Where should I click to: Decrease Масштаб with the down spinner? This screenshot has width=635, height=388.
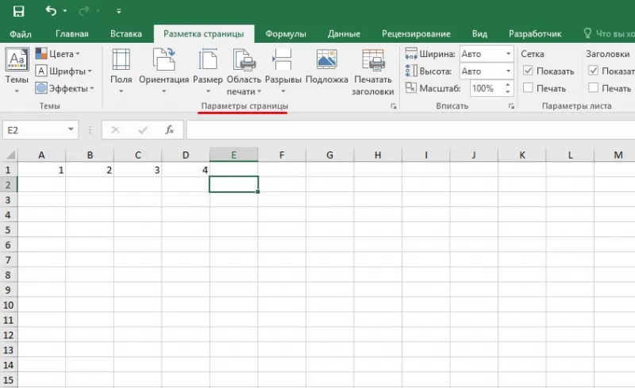pyautogui.click(x=508, y=92)
